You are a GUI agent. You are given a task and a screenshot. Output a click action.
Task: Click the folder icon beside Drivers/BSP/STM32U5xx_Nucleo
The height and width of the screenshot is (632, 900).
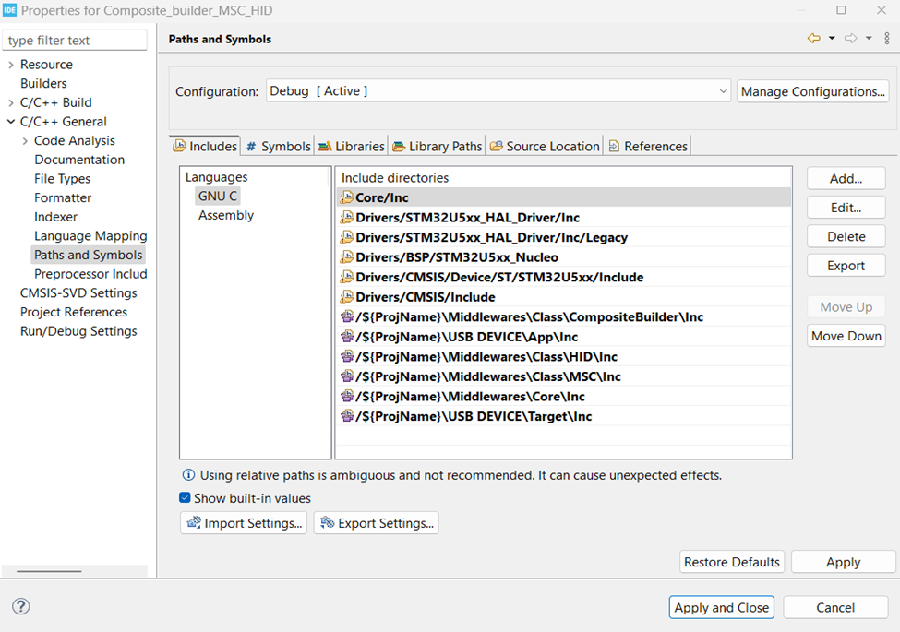345,256
